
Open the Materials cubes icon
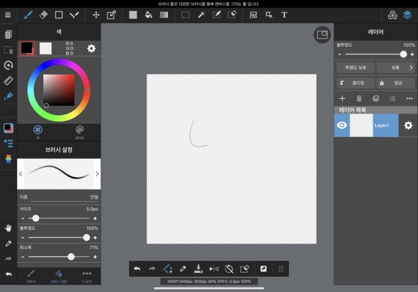pyautogui.click(x=393, y=15)
